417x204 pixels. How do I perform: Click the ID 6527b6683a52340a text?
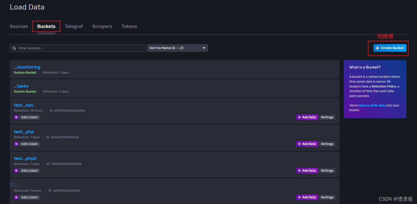[x=67, y=111]
